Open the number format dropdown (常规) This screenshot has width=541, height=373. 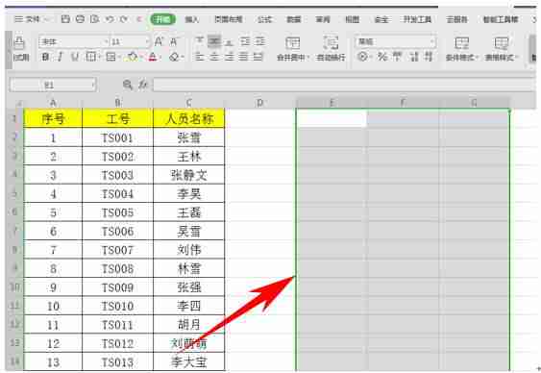point(432,42)
